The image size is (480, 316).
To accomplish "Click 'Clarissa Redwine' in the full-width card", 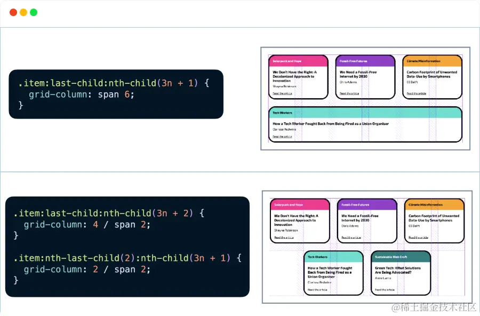I will (284, 130).
